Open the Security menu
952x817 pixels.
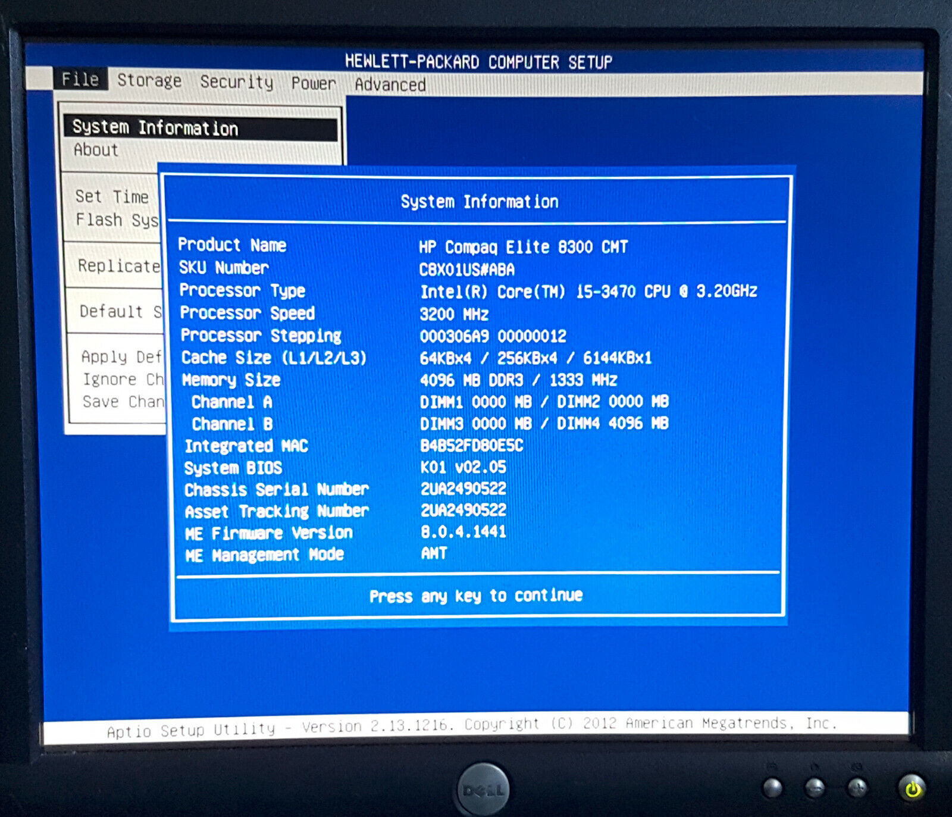pos(237,82)
